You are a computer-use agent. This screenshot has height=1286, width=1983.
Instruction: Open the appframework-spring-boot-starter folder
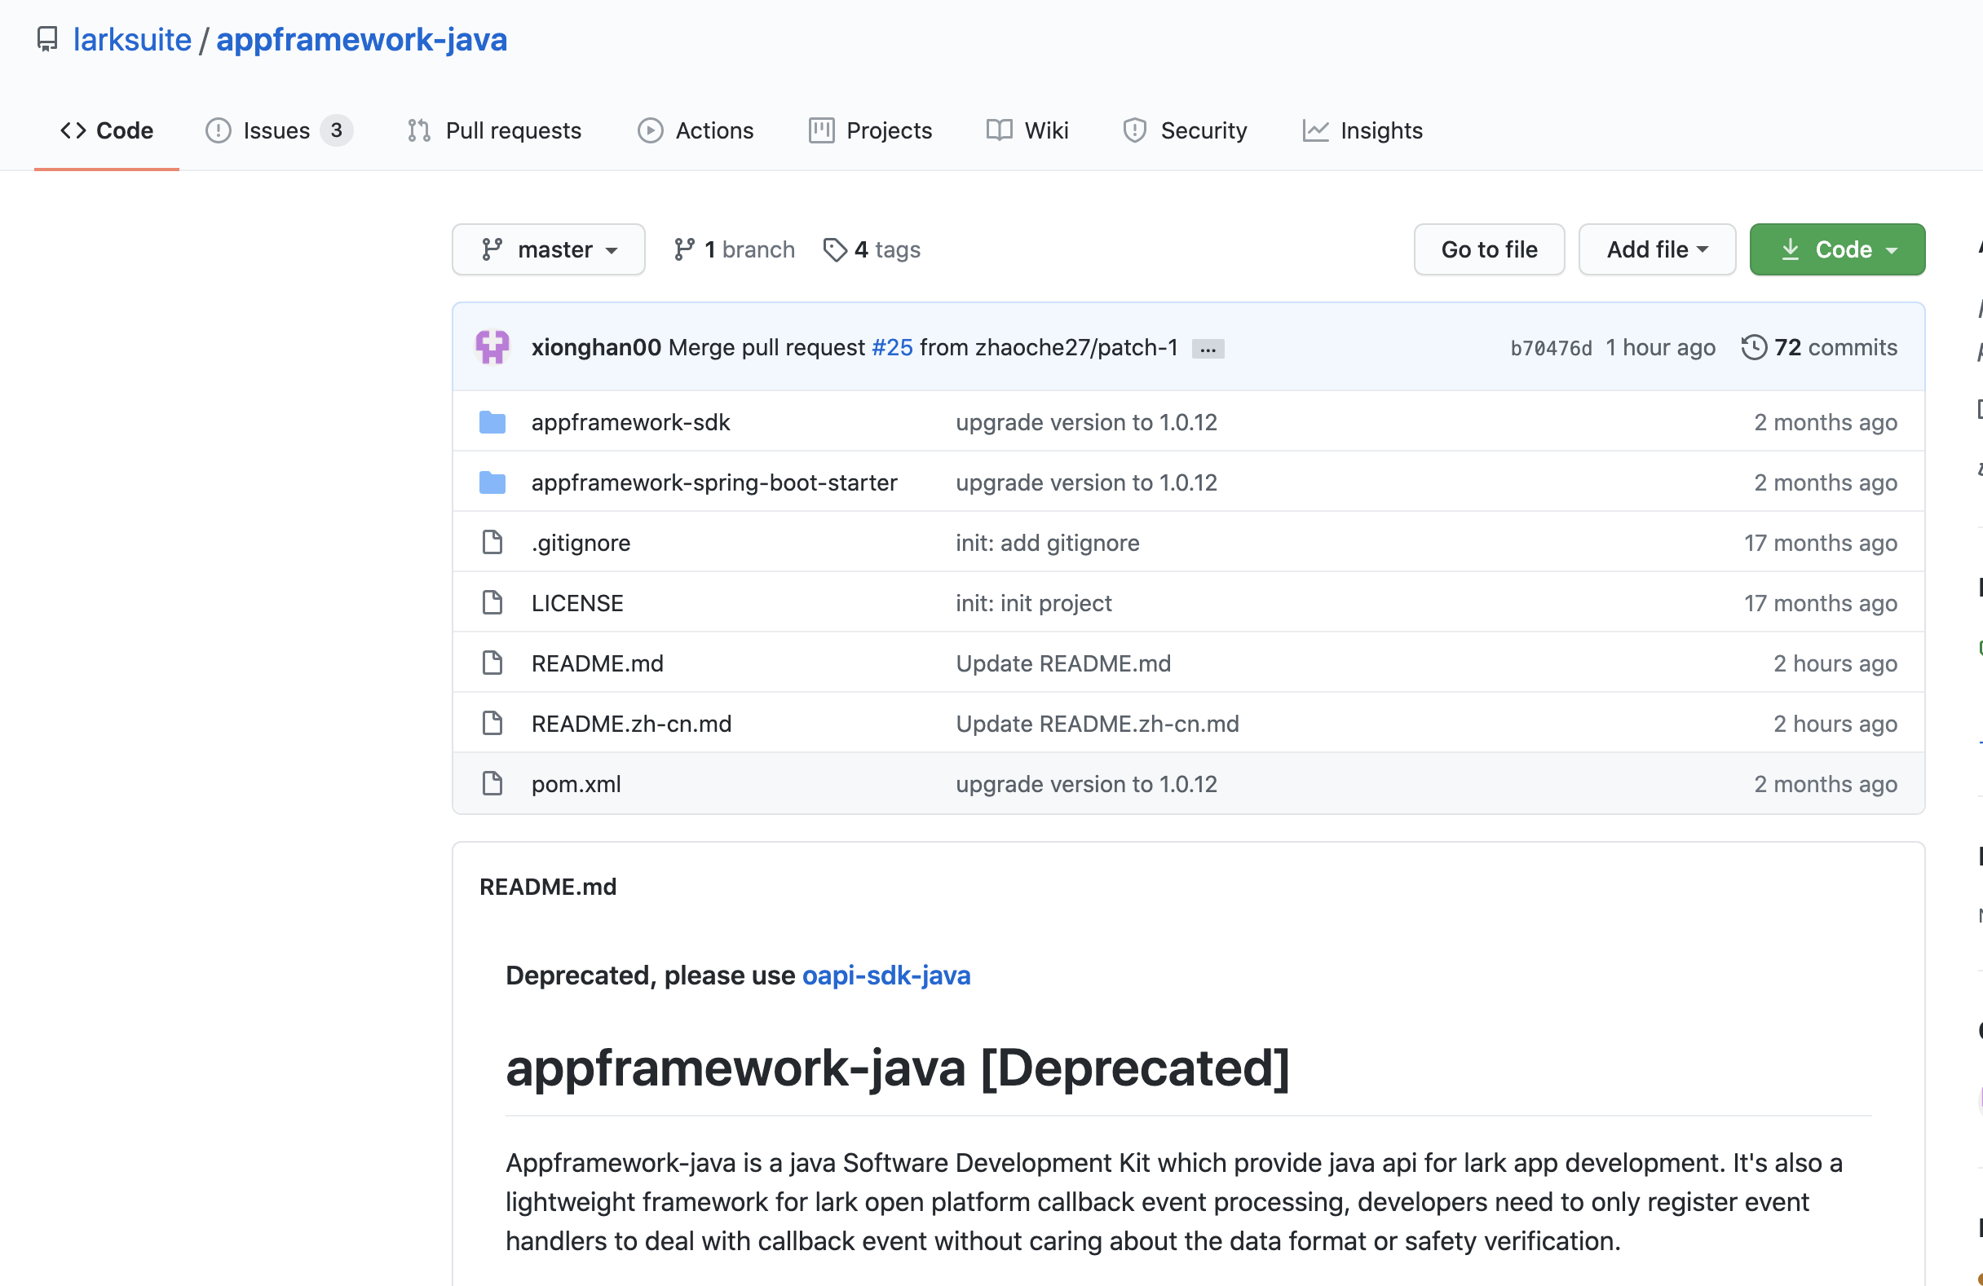[x=714, y=482]
